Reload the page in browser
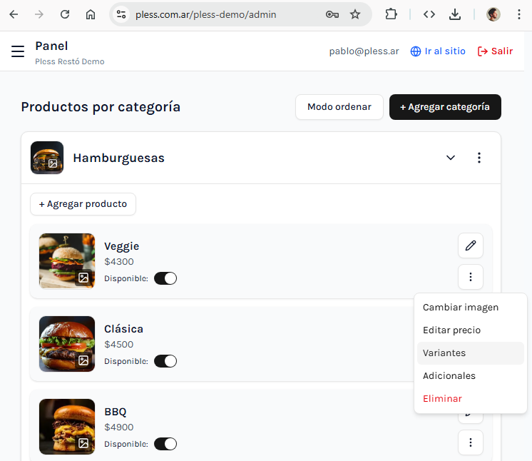This screenshot has height=461, width=532. coord(65,14)
